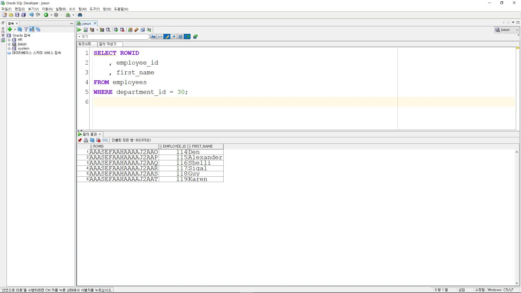Clear the worksheet with the eraser icon
The width and height of the screenshot is (521, 293).
click(x=136, y=30)
